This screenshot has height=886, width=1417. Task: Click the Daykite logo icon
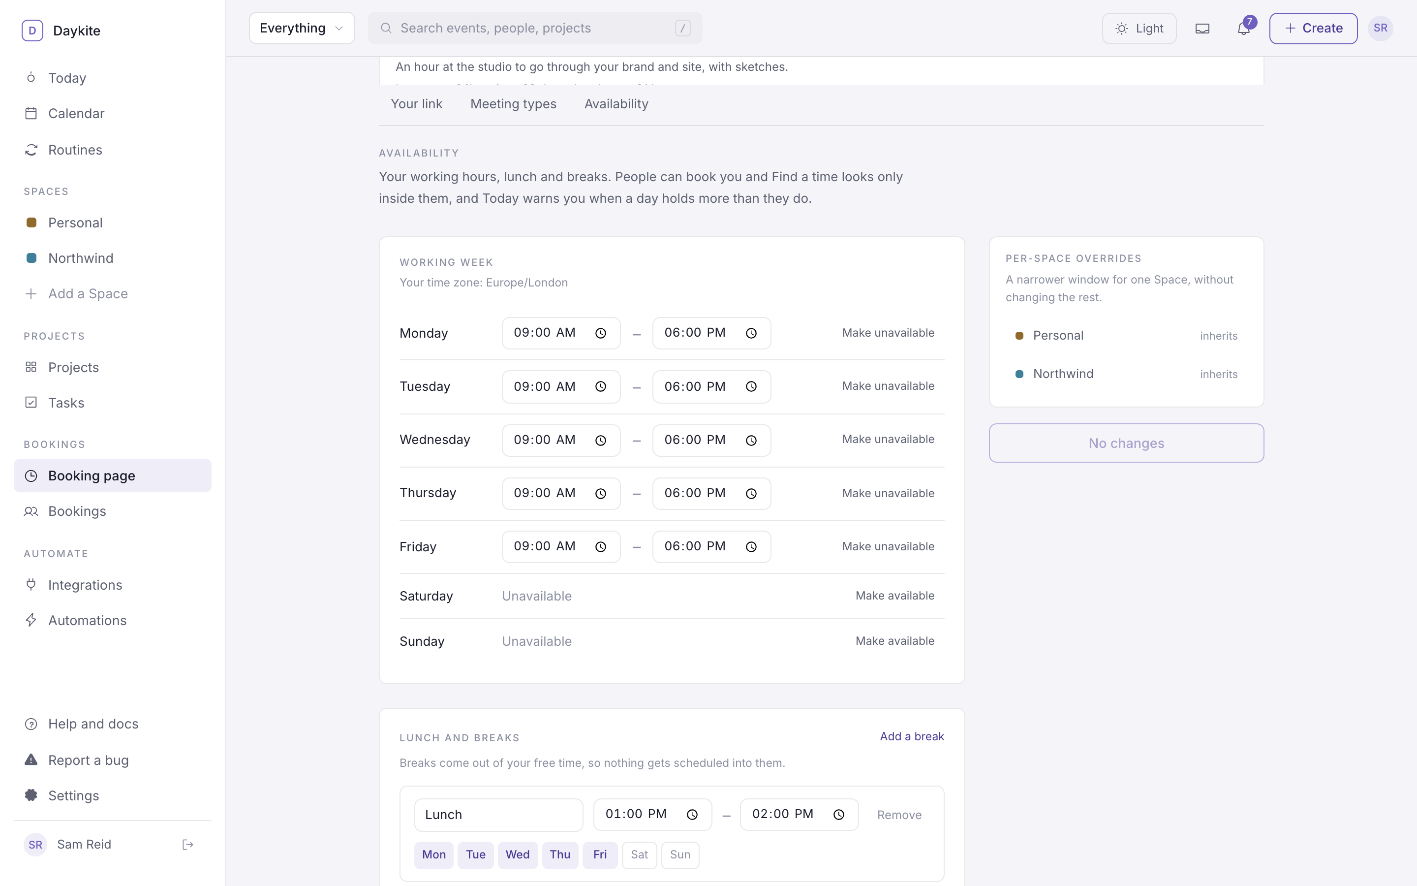pyautogui.click(x=32, y=31)
